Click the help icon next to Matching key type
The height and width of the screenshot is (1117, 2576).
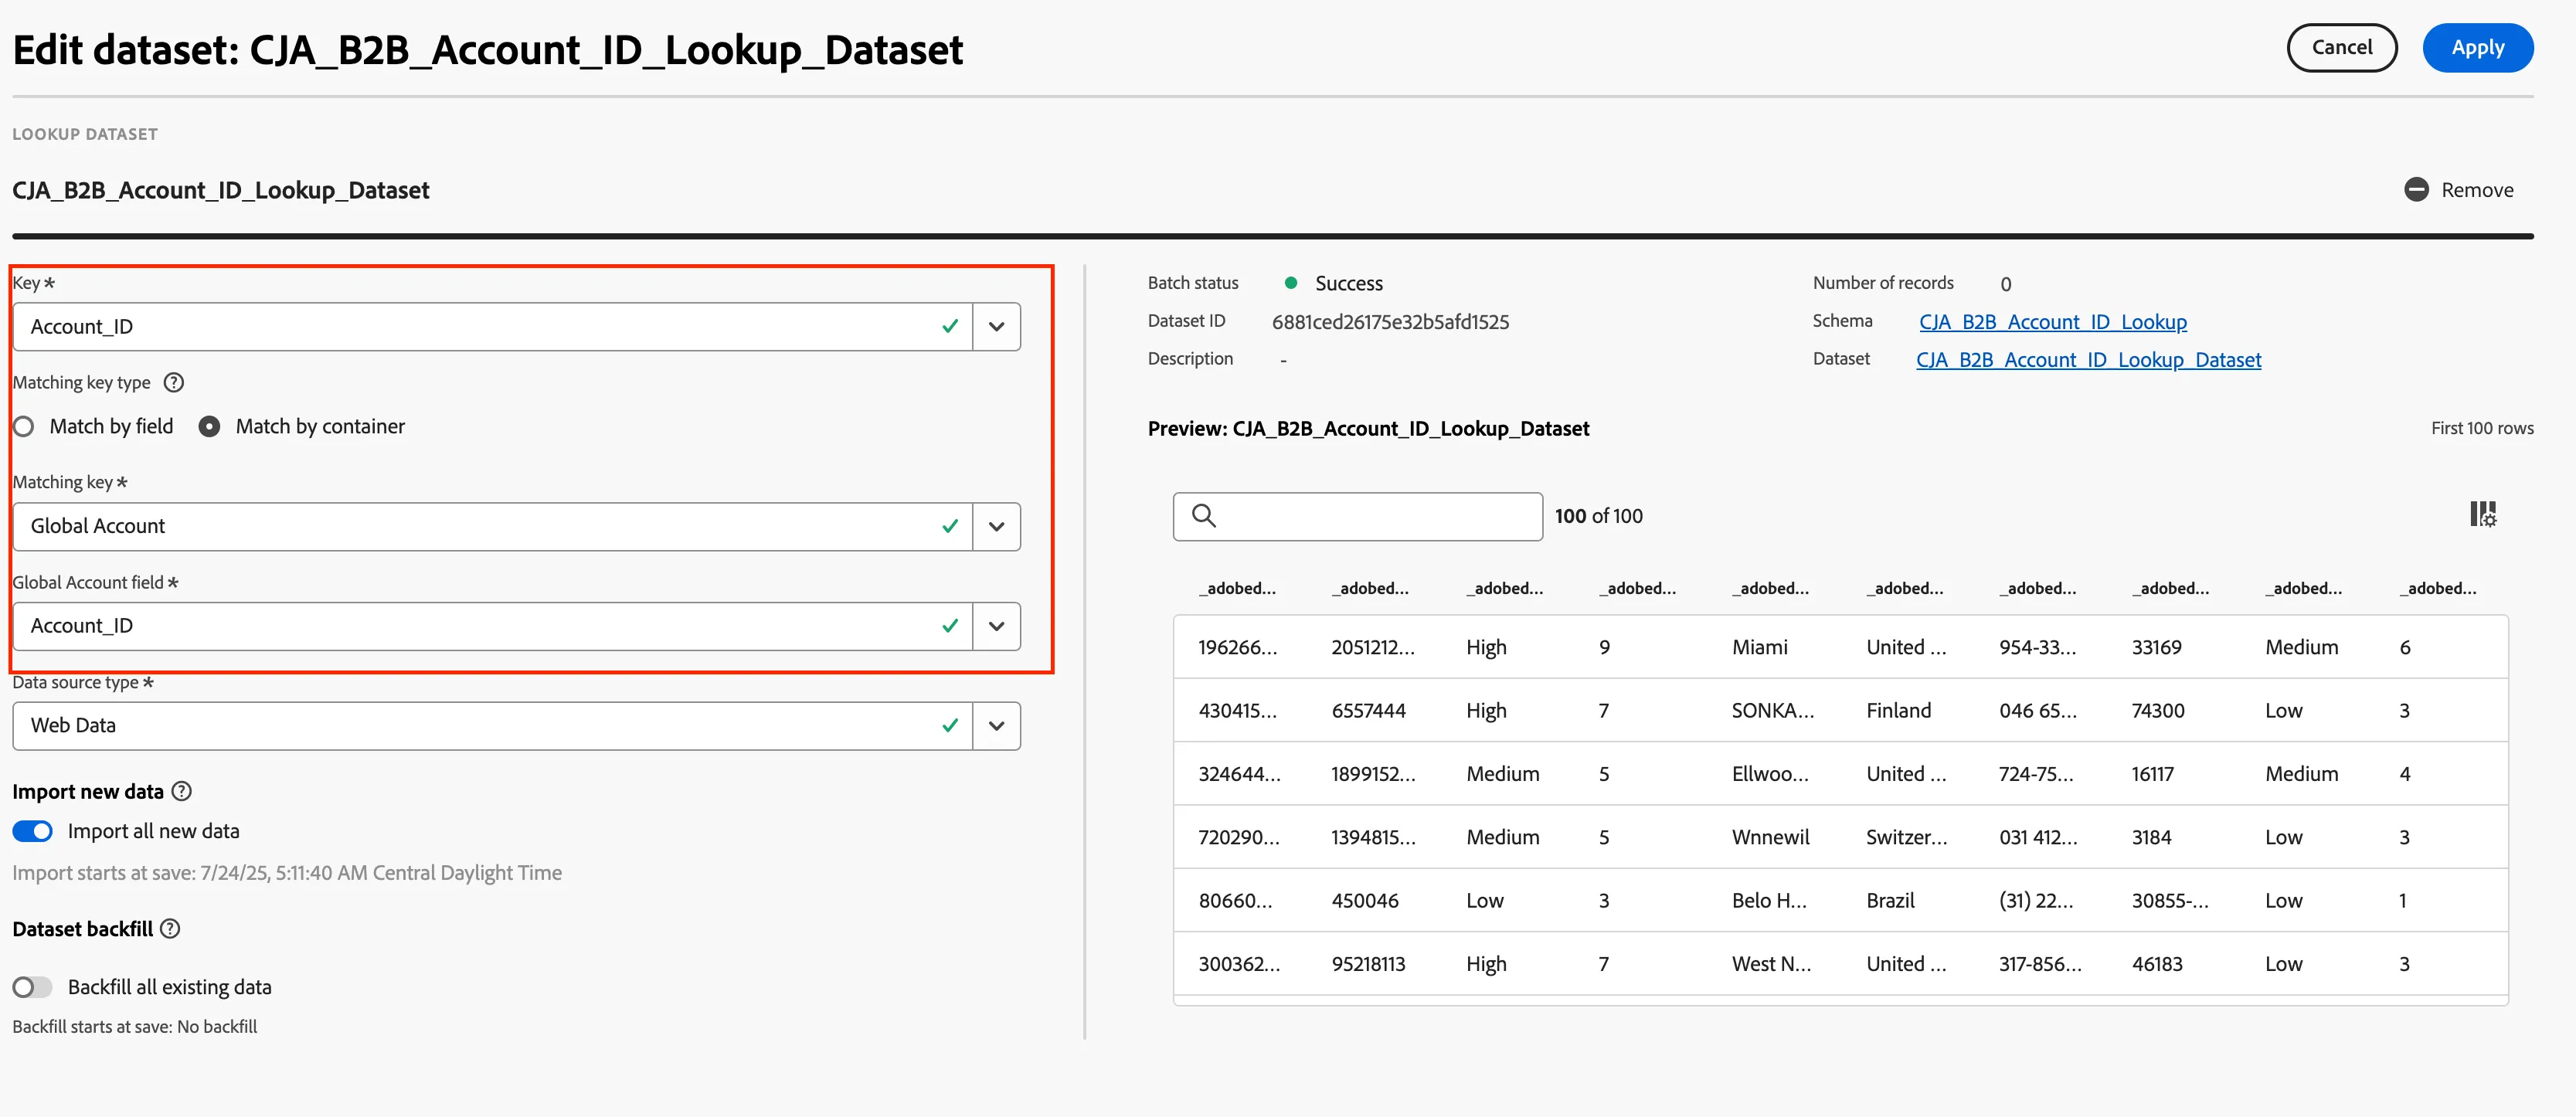pos(174,383)
